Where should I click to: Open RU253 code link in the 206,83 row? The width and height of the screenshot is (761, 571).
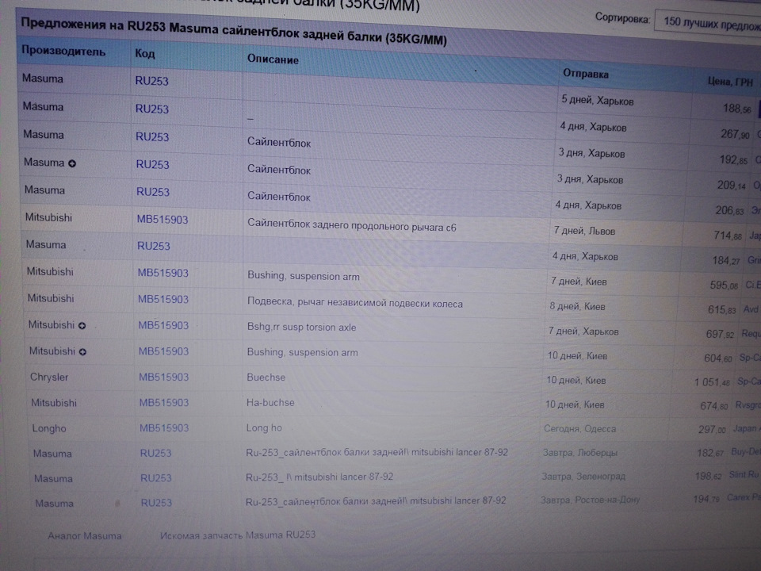click(153, 192)
